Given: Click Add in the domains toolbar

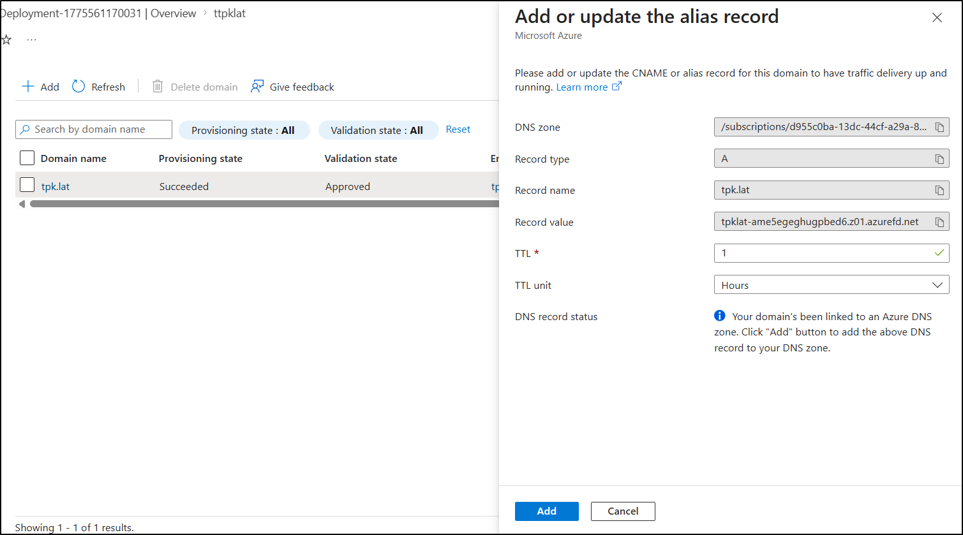Looking at the screenshot, I should pyautogui.click(x=41, y=87).
